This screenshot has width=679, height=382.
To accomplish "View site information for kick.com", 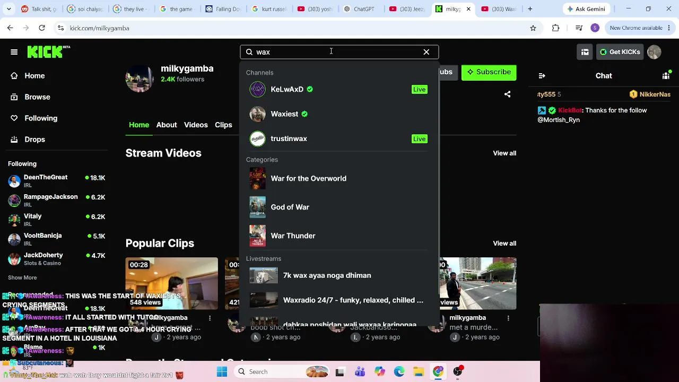I will (x=60, y=28).
